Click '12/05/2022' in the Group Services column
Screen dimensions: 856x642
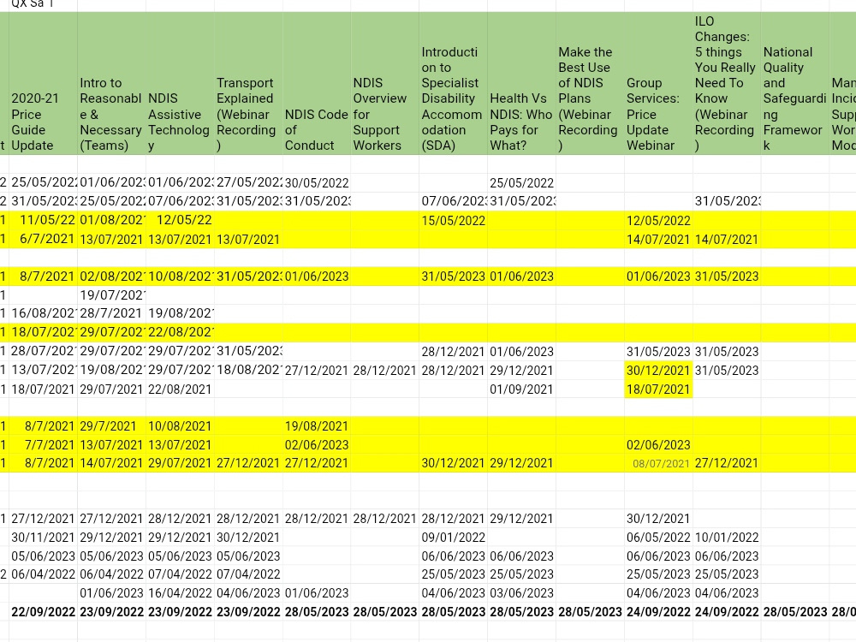(x=658, y=221)
